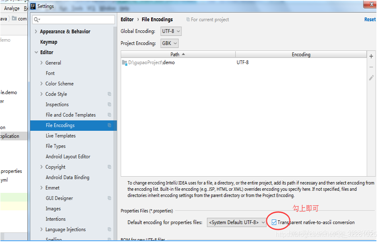Image resolution: width=381 pixels, height=242 pixels.
Task: Open Intentions settings page
Action: [x=56, y=219]
